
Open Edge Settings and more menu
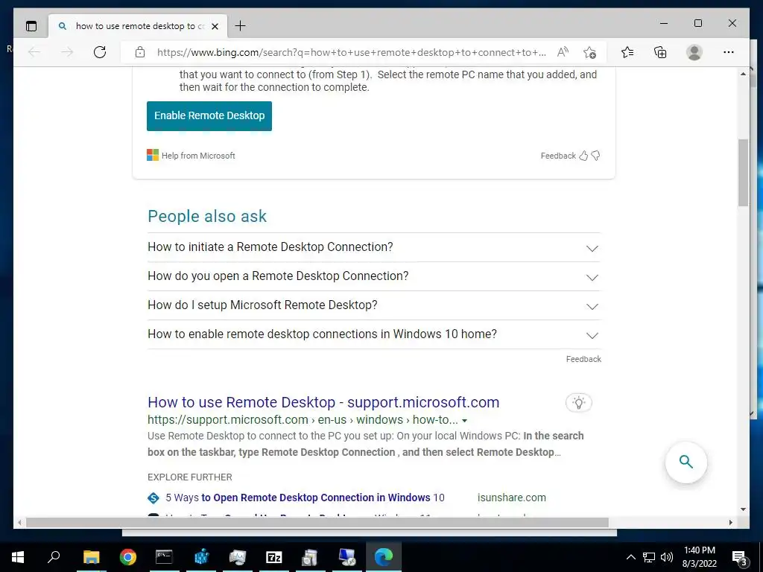729,52
